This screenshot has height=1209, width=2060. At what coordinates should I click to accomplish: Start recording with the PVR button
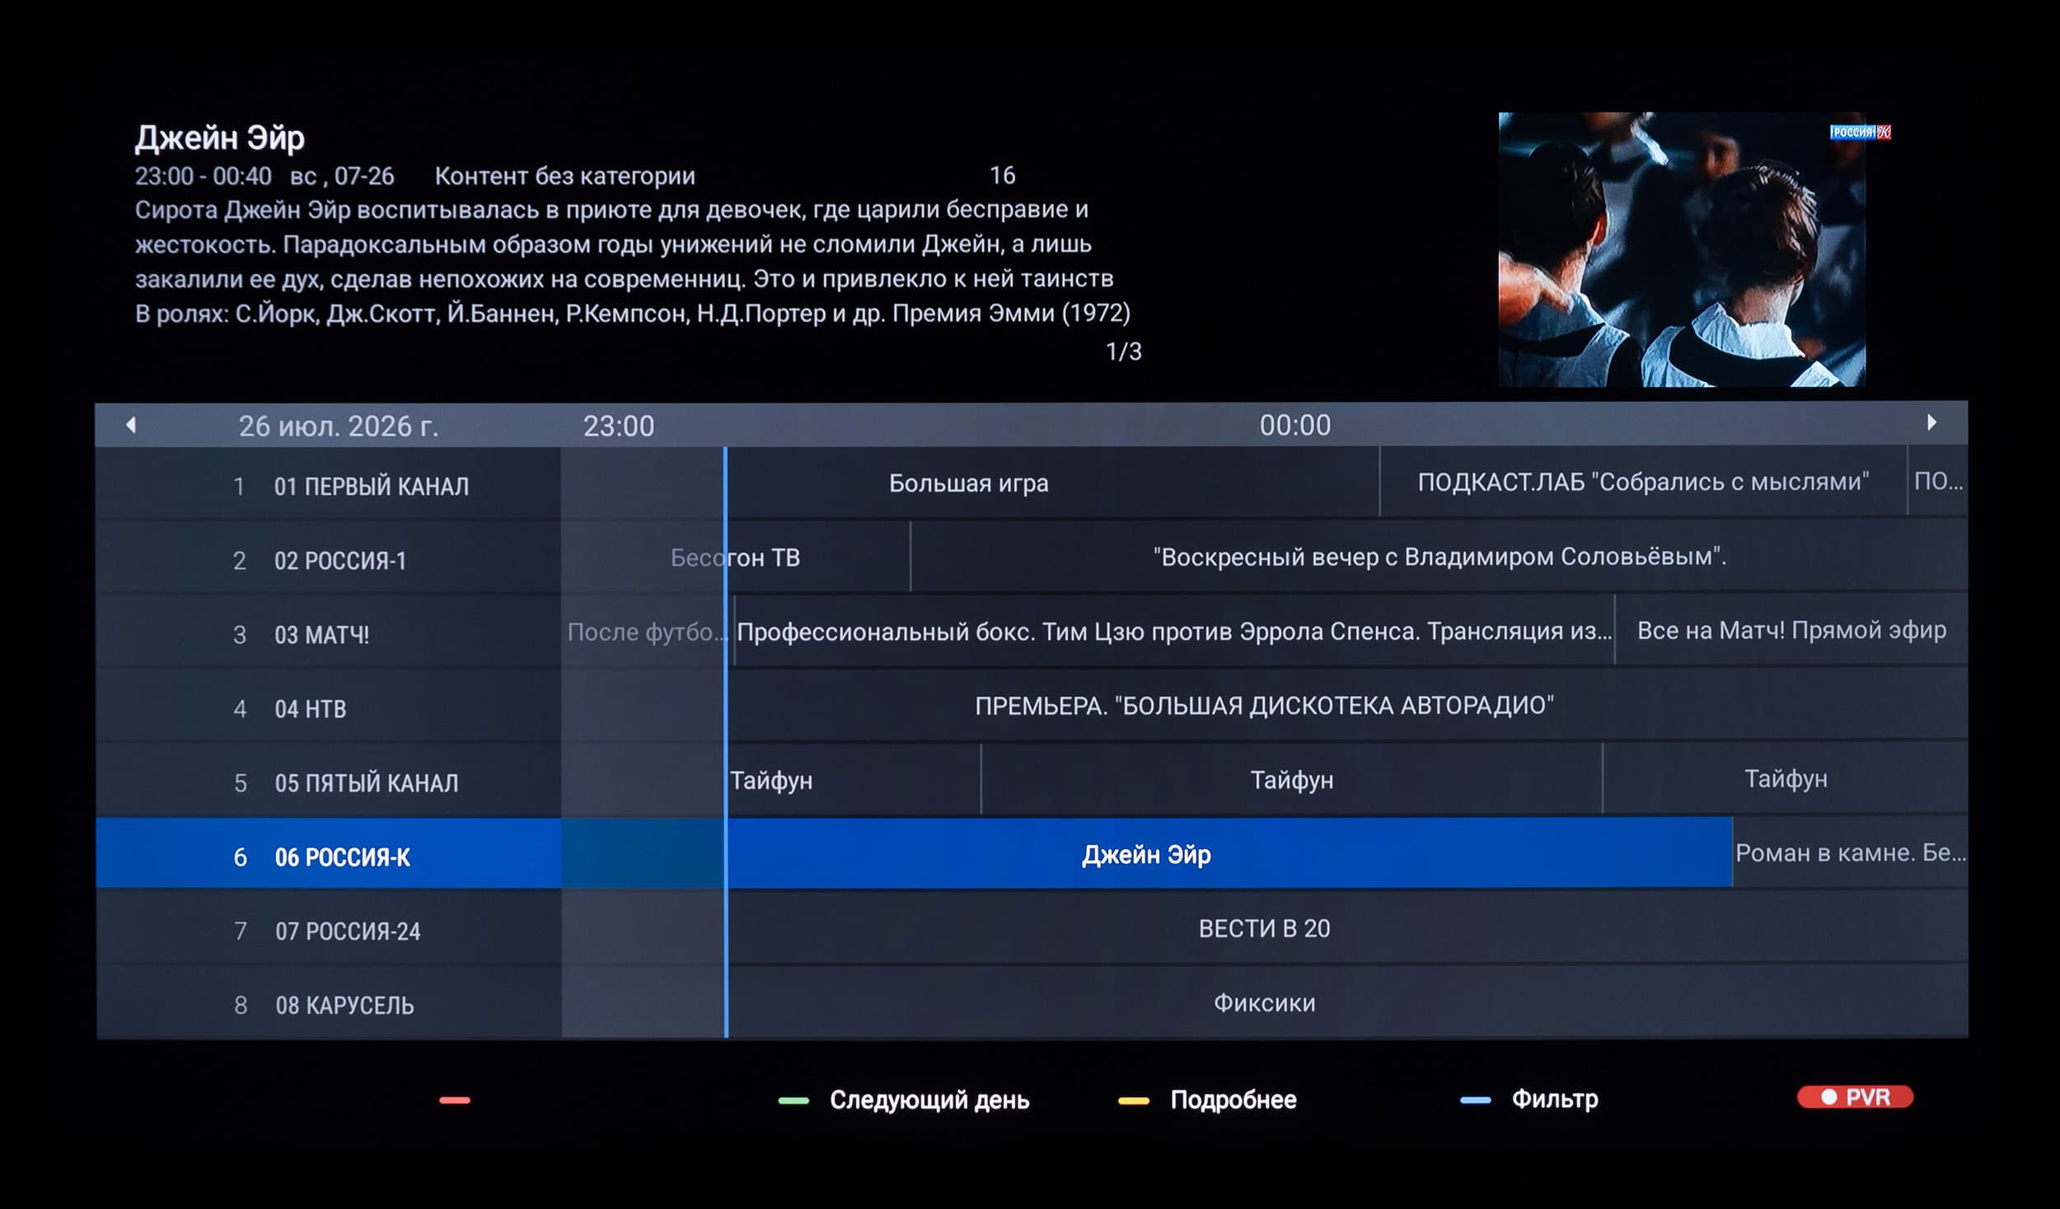point(1855,1097)
